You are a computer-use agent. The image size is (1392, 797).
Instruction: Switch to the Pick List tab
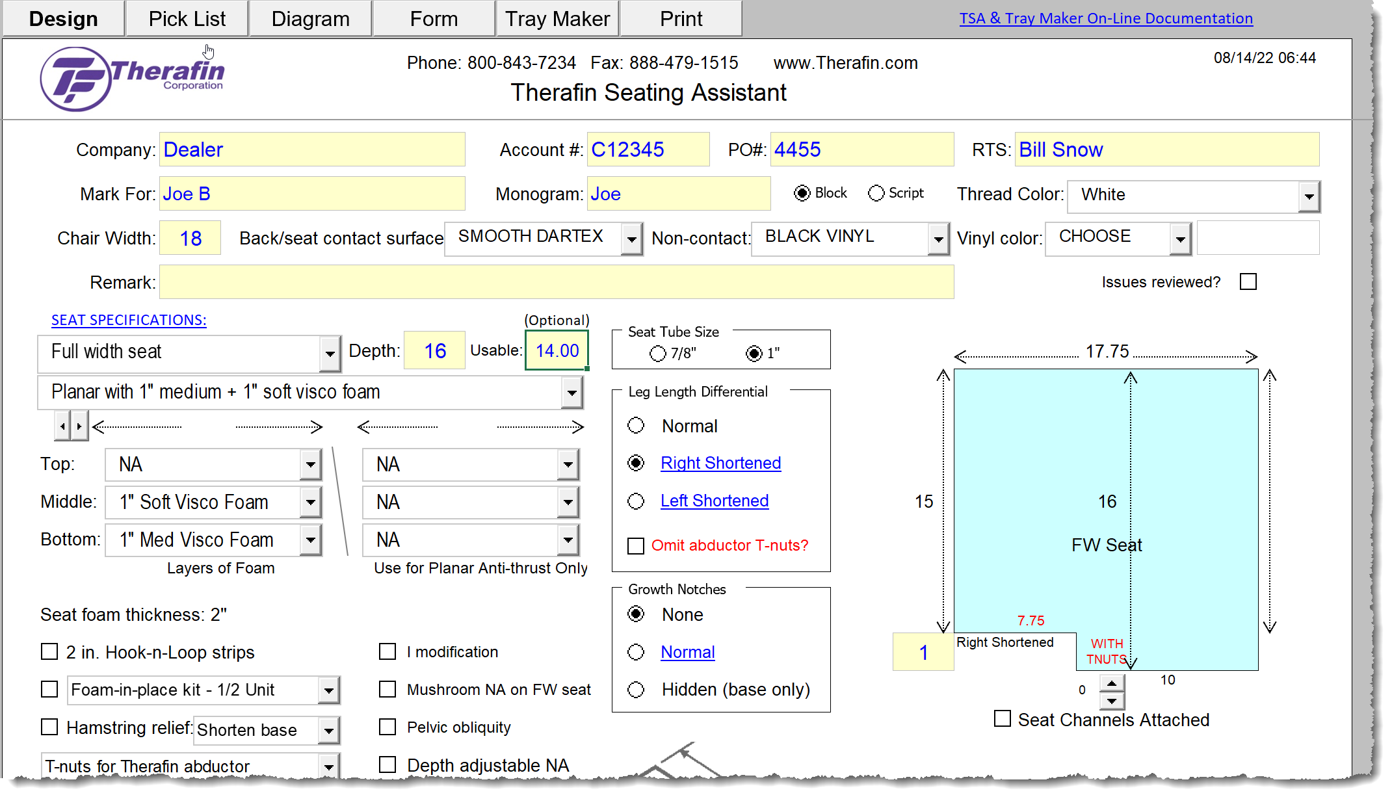point(187,19)
